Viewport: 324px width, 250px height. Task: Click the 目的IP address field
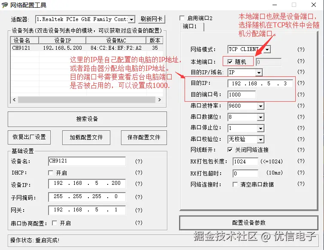[x=260, y=84]
